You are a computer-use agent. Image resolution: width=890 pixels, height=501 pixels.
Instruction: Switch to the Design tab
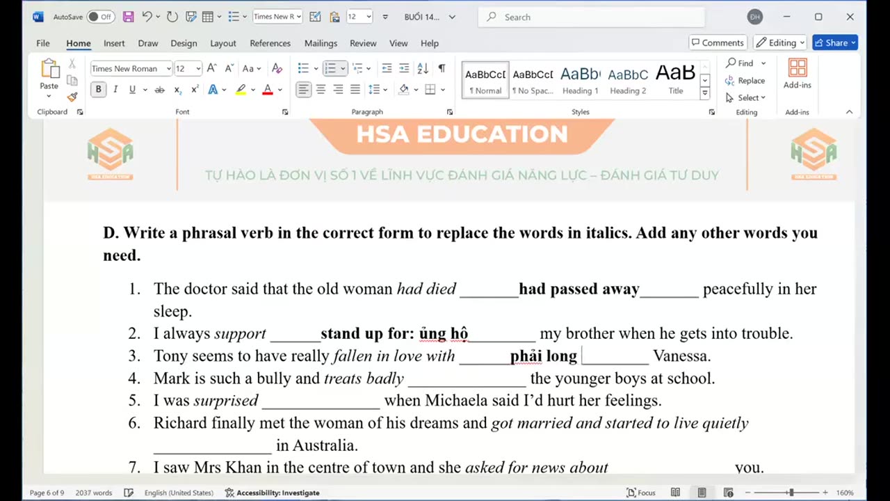click(x=184, y=43)
